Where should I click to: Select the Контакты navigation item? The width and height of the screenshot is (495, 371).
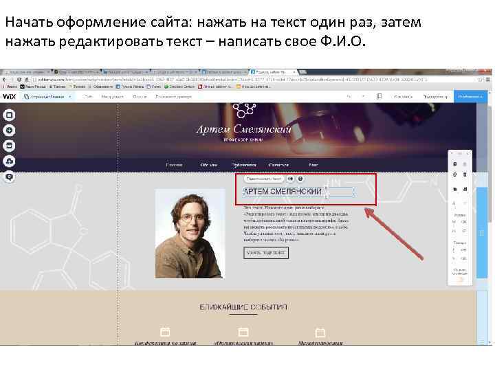click(278, 165)
